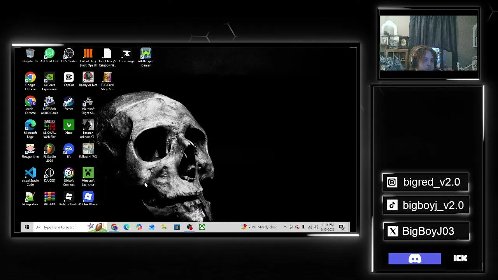Open the Recycle Bin desktop icon

(30, 56)
